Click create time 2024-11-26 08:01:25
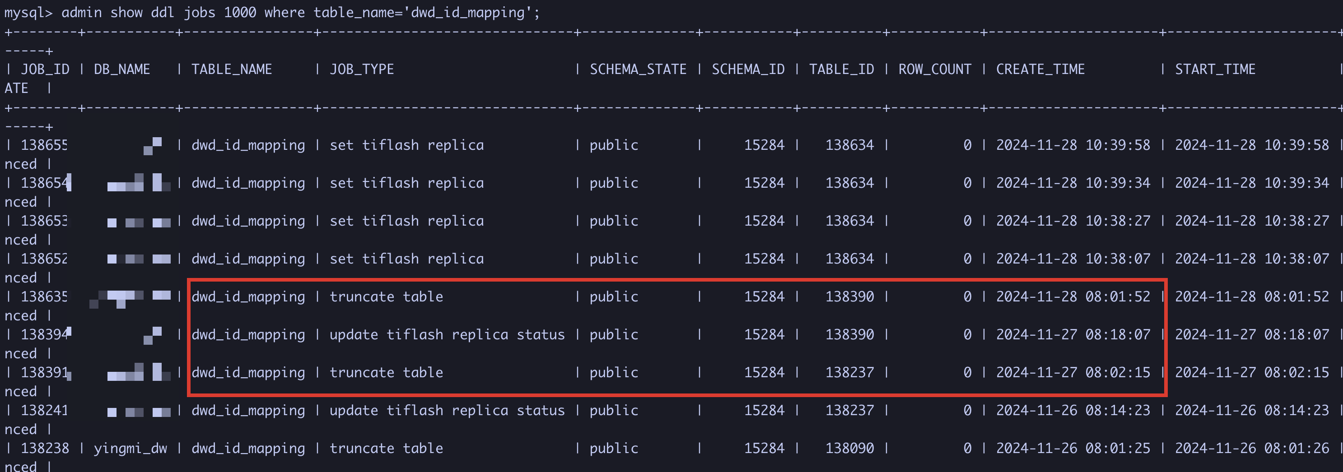This screenshot has width=1343, height=472. (1073, 449)
